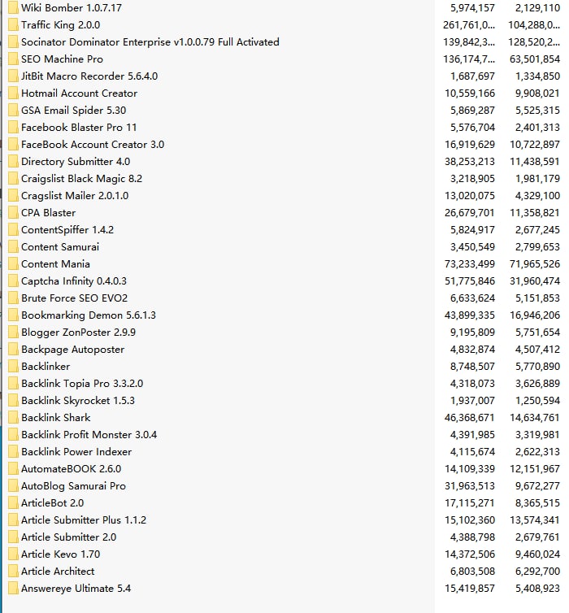Click the size value 5,974,157
This screenshot has width=569, height=613.
472,8
